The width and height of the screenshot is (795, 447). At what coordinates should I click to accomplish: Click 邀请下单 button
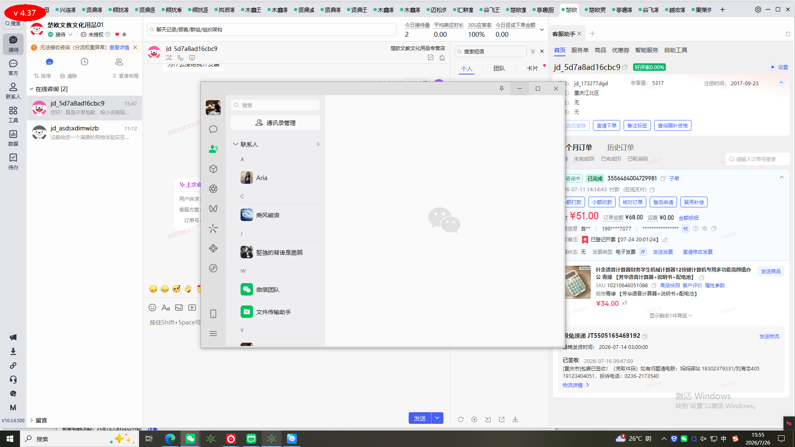tap(607, 125)
